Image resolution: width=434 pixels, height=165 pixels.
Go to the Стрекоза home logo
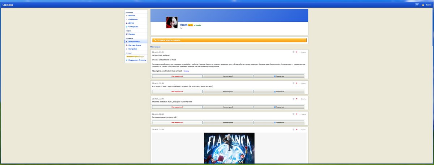[8, 5]
